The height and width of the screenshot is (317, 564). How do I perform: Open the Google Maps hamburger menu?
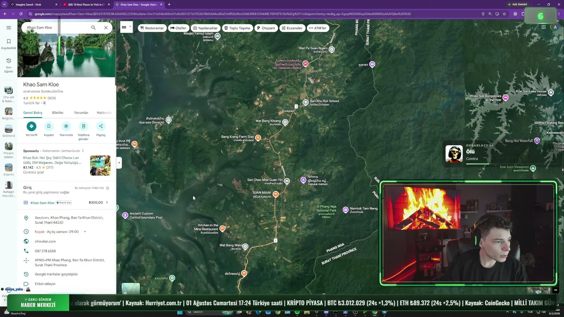pyautogui.click(x=8, y=28)
